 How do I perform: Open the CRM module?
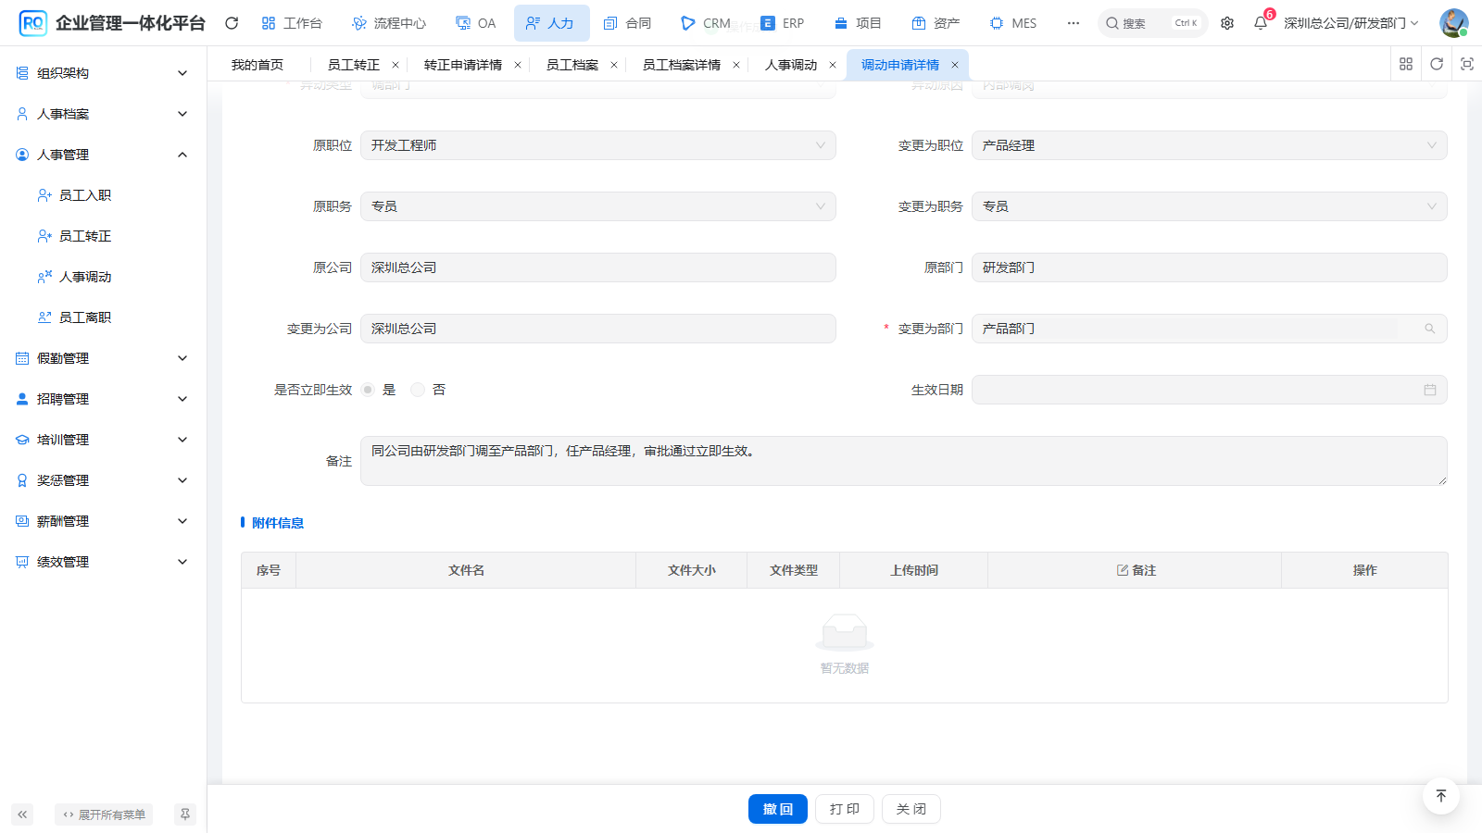click(705, 23)
